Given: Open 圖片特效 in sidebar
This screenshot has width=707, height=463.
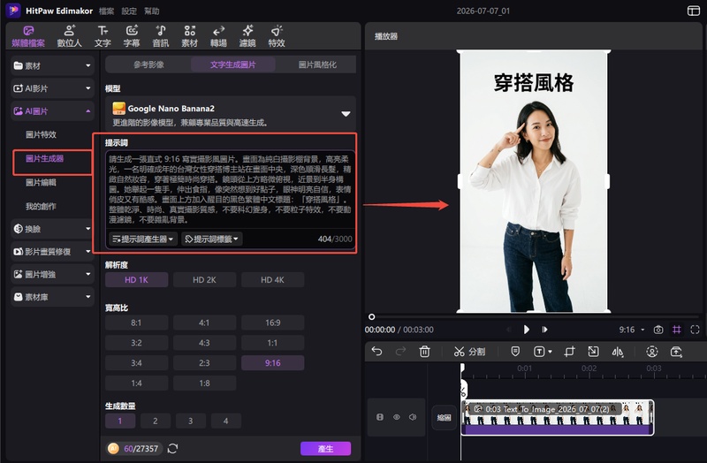Looking at the screenshot, I should (41, 134).
